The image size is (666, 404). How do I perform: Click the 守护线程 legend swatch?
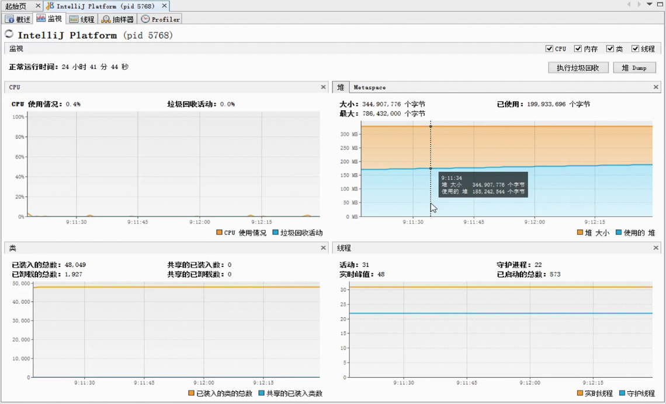[x=622, y=393]
